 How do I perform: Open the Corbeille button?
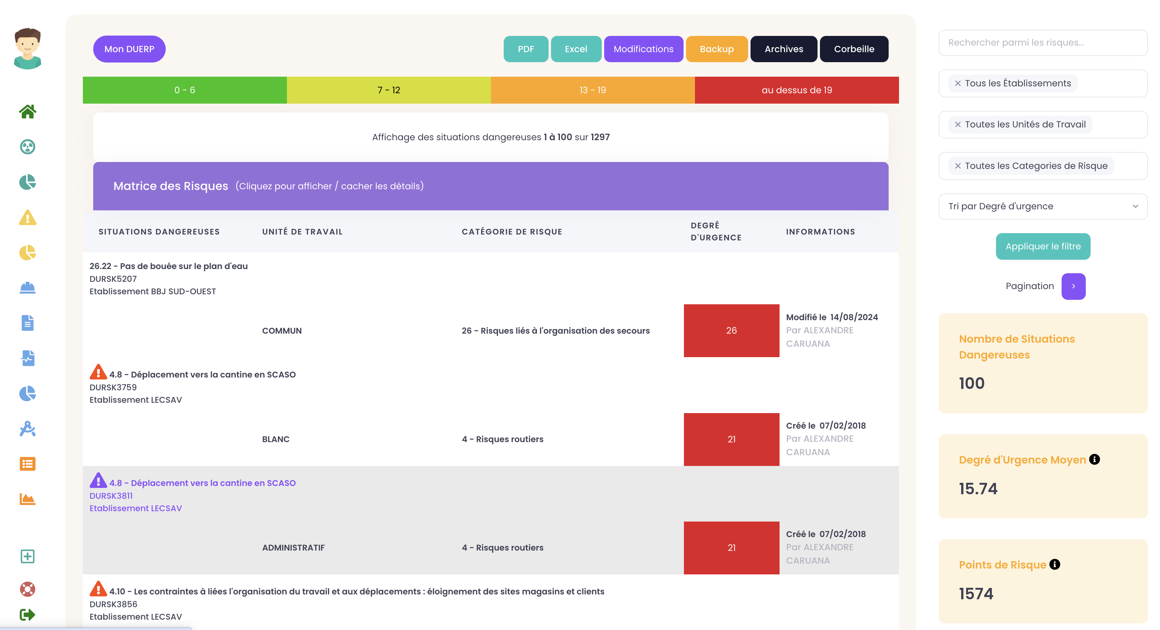pos(854,49)
